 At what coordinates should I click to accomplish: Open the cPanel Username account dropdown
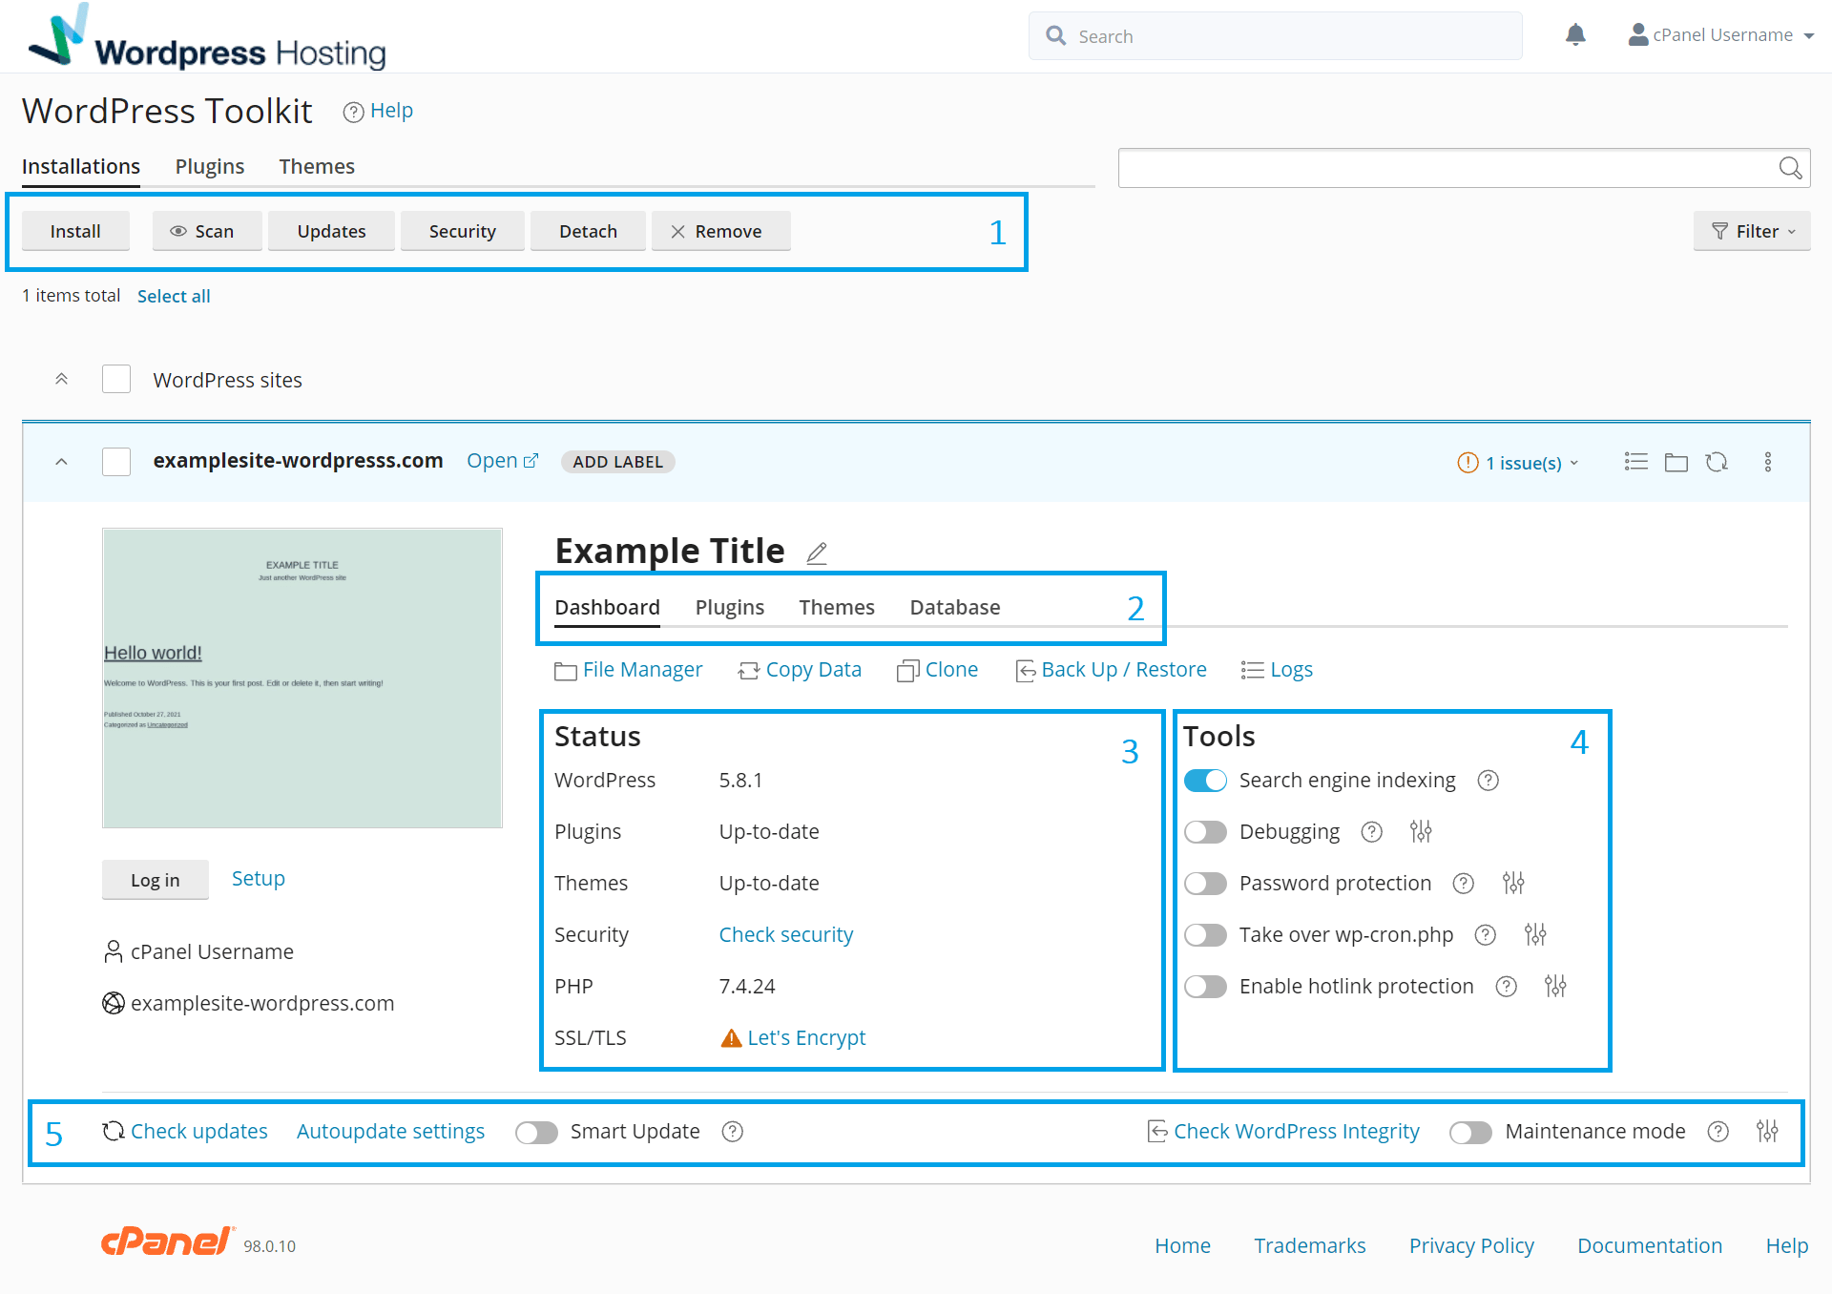coord(1719,35)
